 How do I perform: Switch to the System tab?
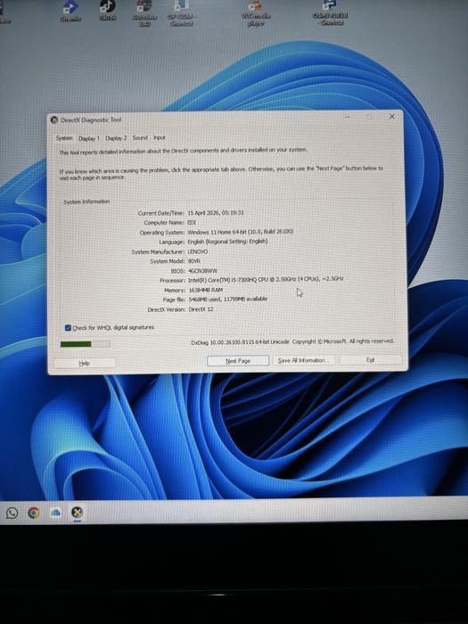click(x=63, y=138)
